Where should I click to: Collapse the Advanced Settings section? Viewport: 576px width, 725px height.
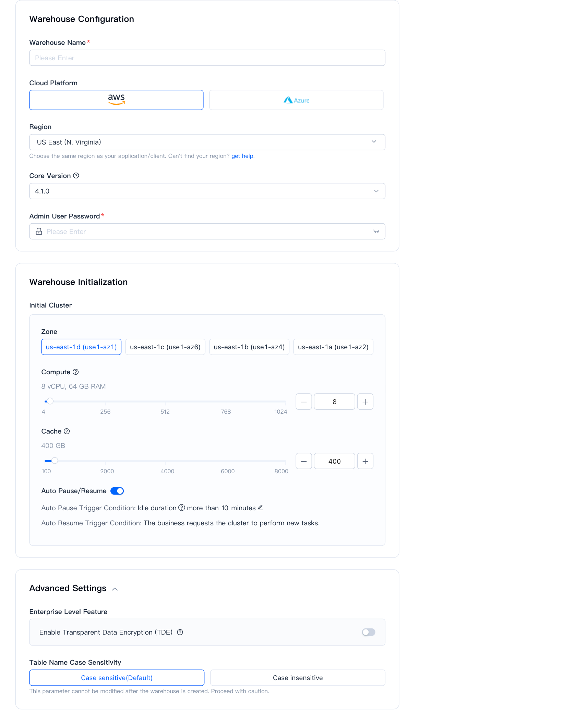[x=116, y=588]
